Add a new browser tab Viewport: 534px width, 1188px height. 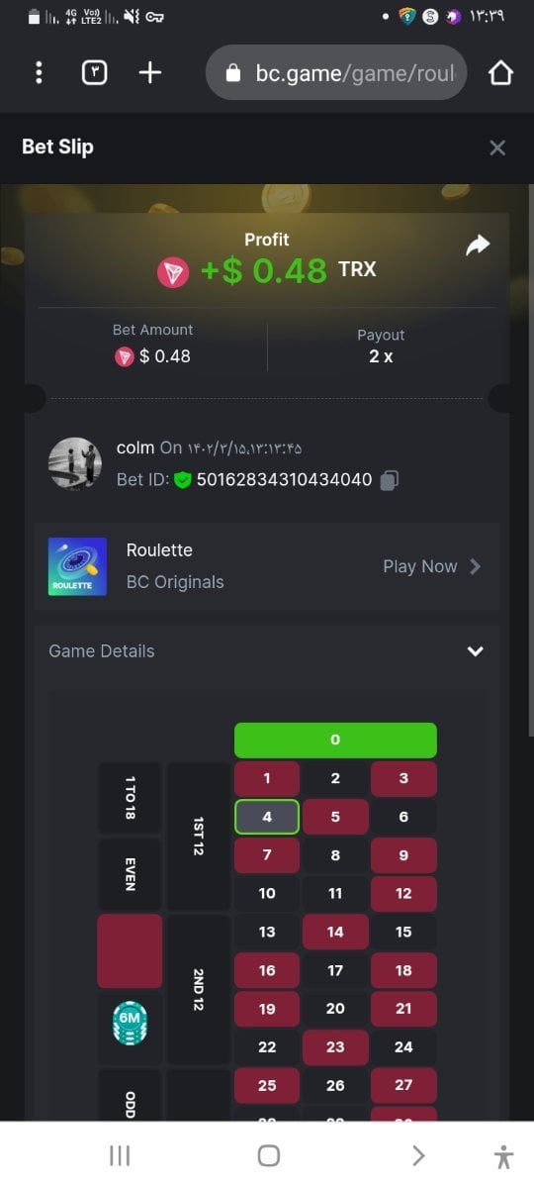pyautogui.click(x=149, y=72)
